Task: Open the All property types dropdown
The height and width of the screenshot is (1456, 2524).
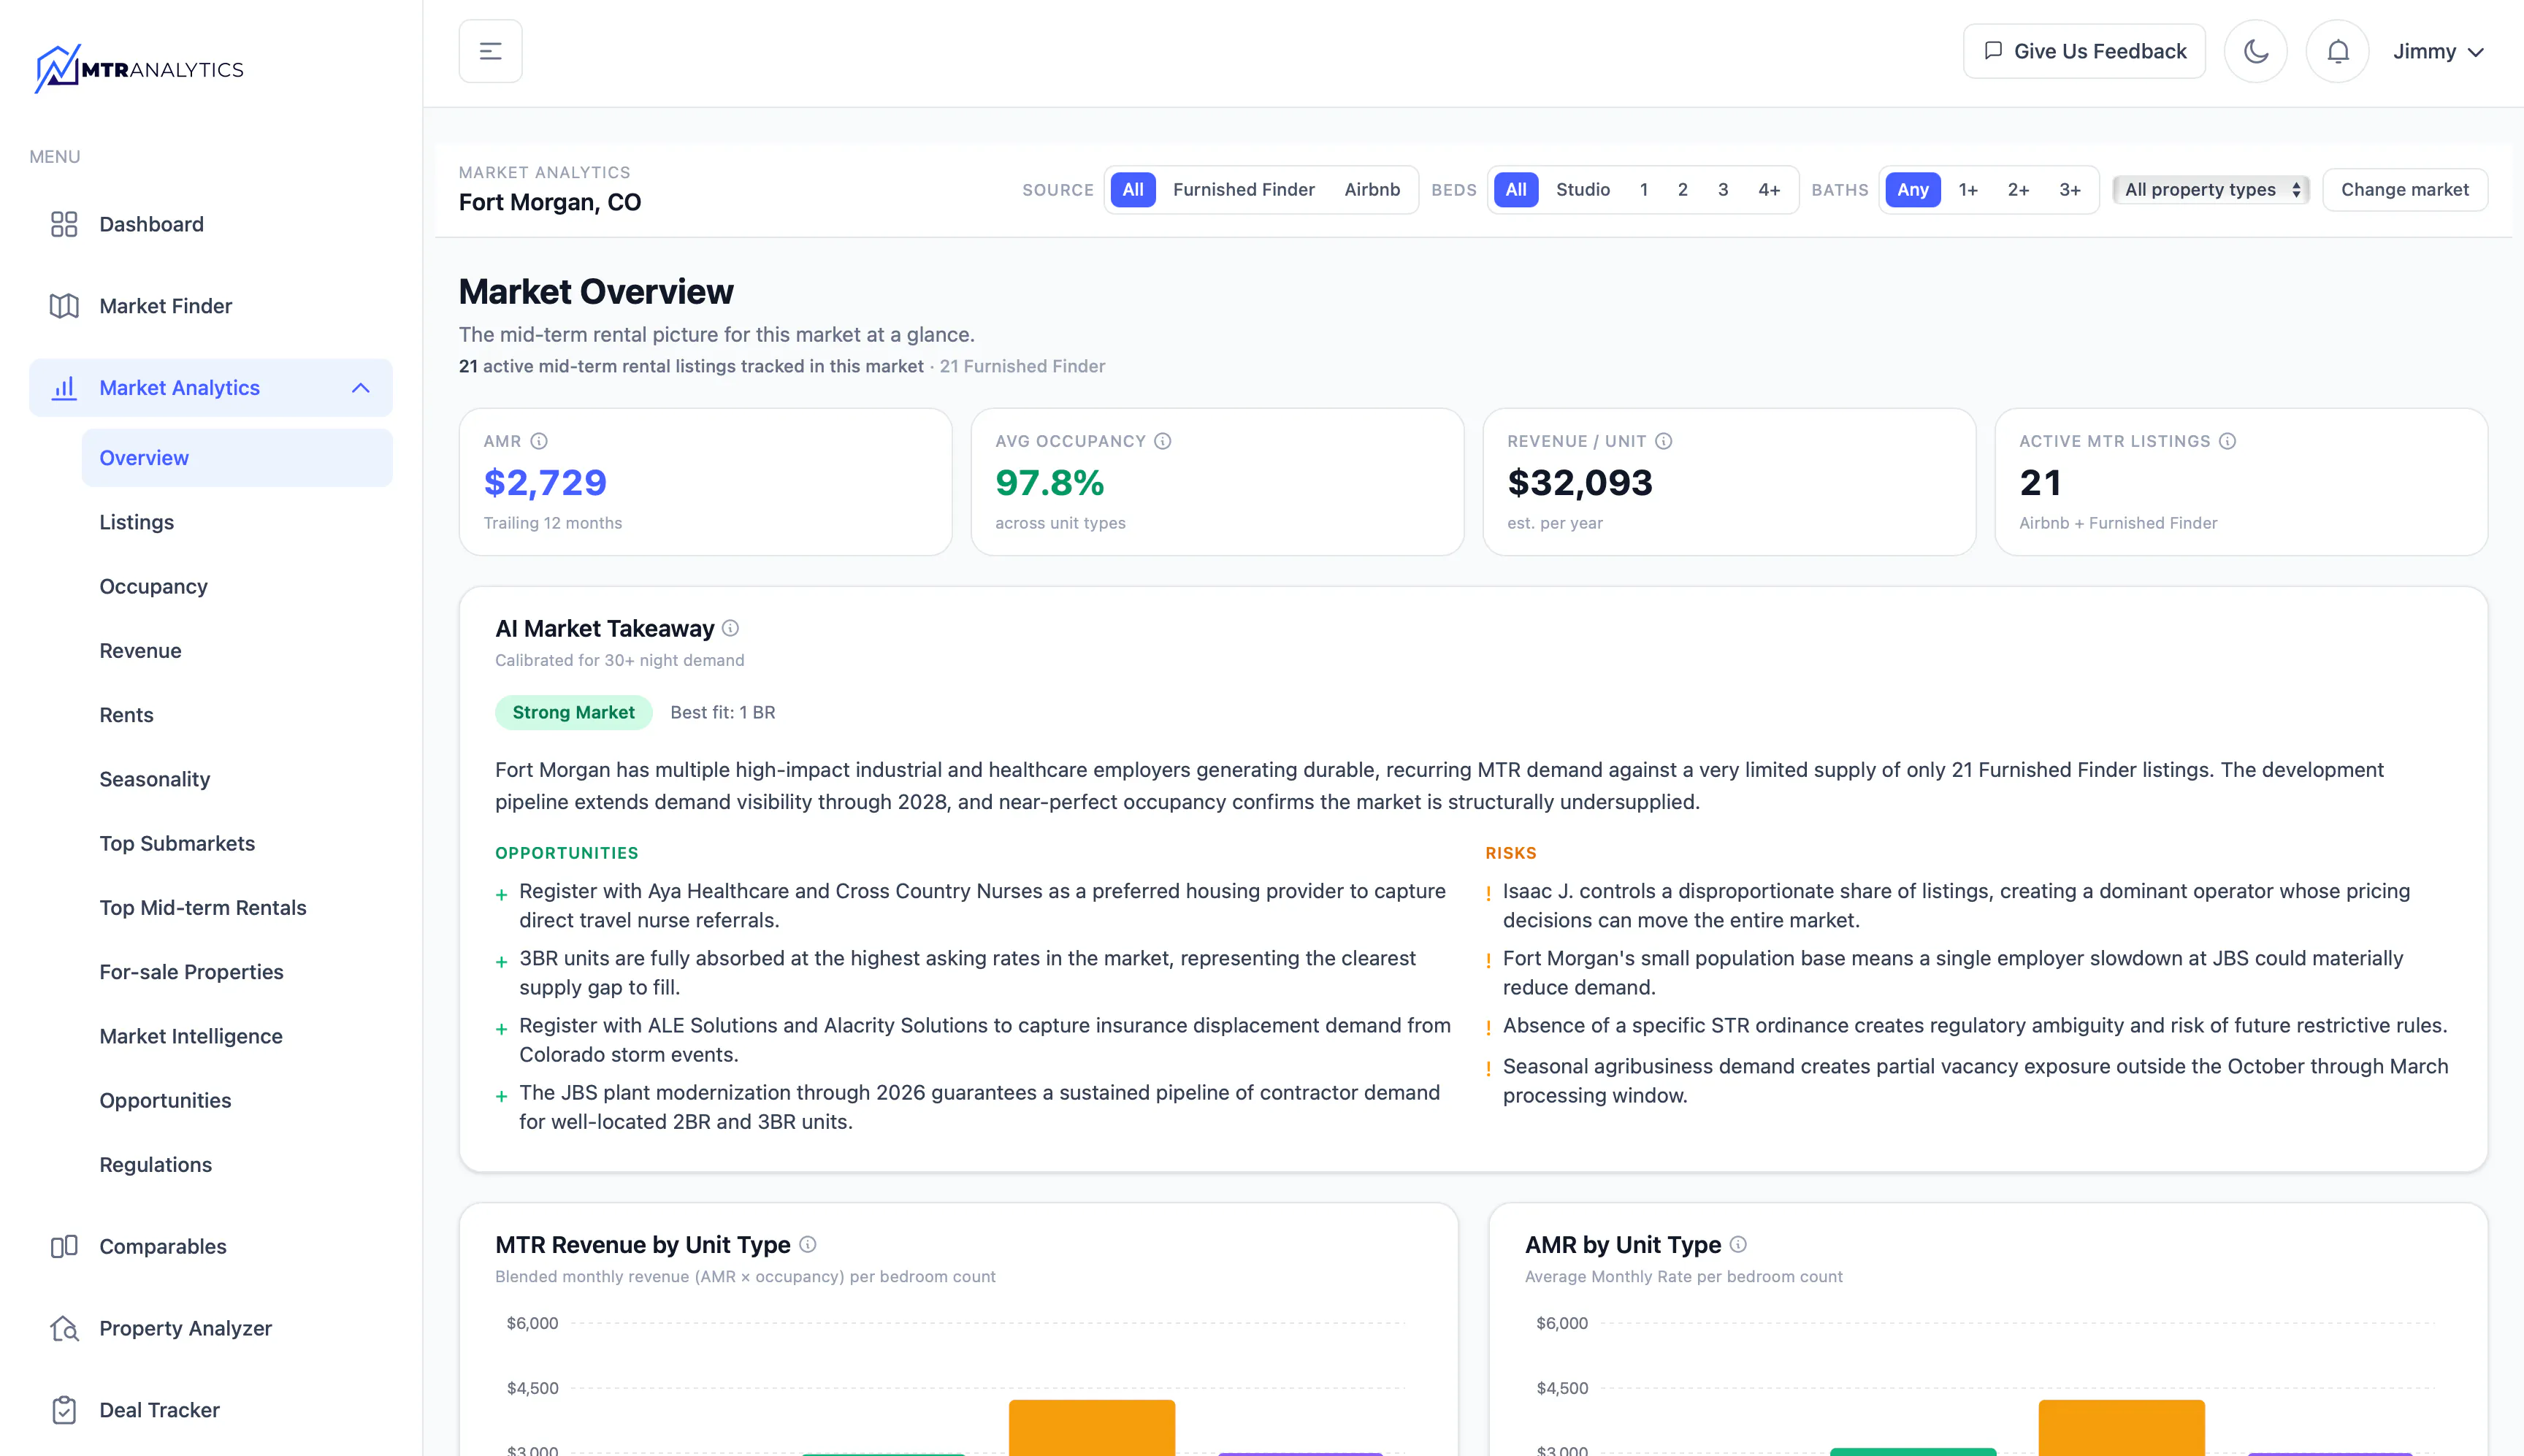Action: click(2211, 190)
